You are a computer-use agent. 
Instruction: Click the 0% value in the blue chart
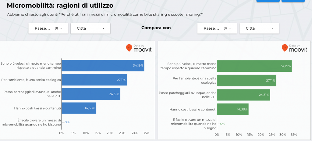click(67, 122)
